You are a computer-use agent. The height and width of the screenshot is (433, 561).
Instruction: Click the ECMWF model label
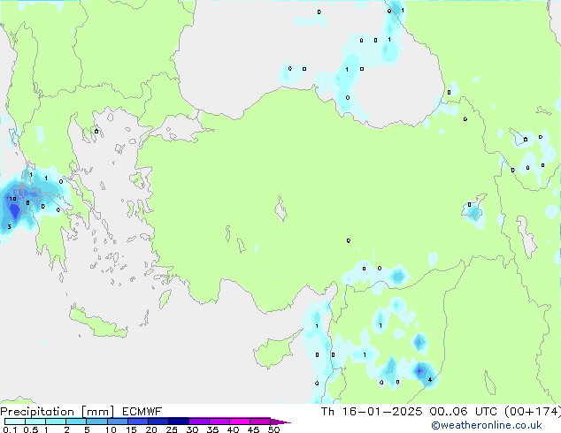(x=142, y=412)
